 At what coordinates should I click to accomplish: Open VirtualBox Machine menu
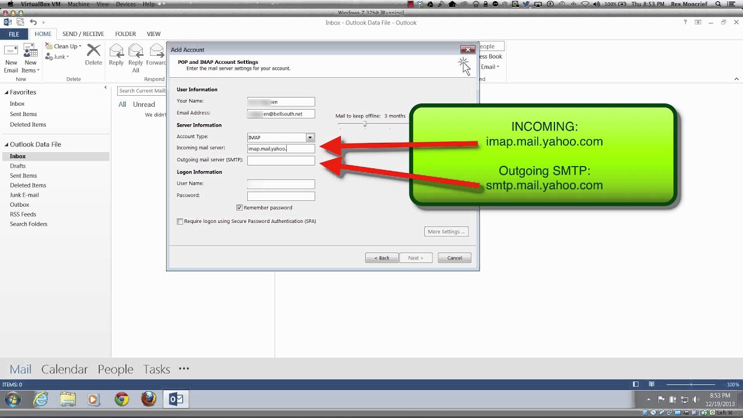[x=78, y=4]
